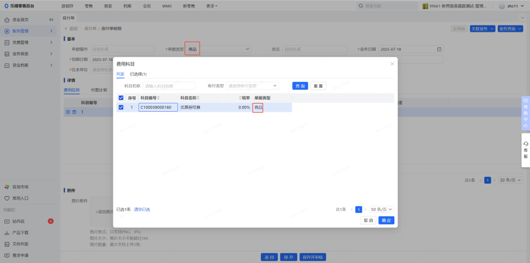This screenshot has height=263, width=530.
Task: Click the 站内信 message icon
Action: [x=7, y=221]
